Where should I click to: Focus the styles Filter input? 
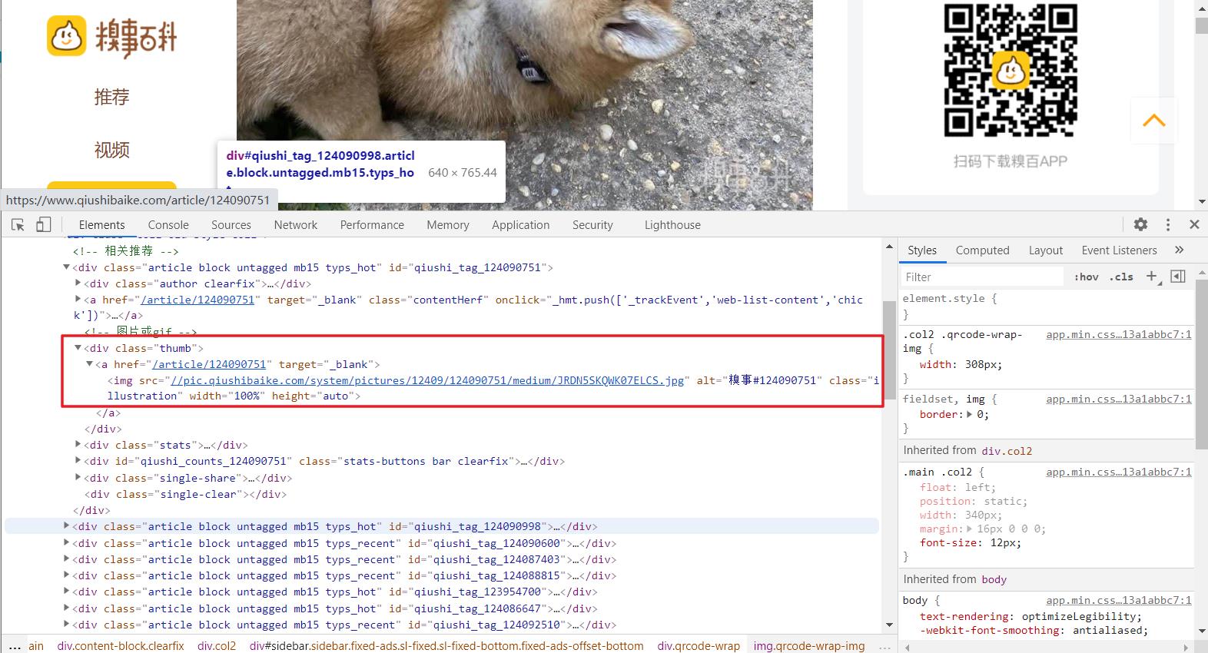point(983,277)
